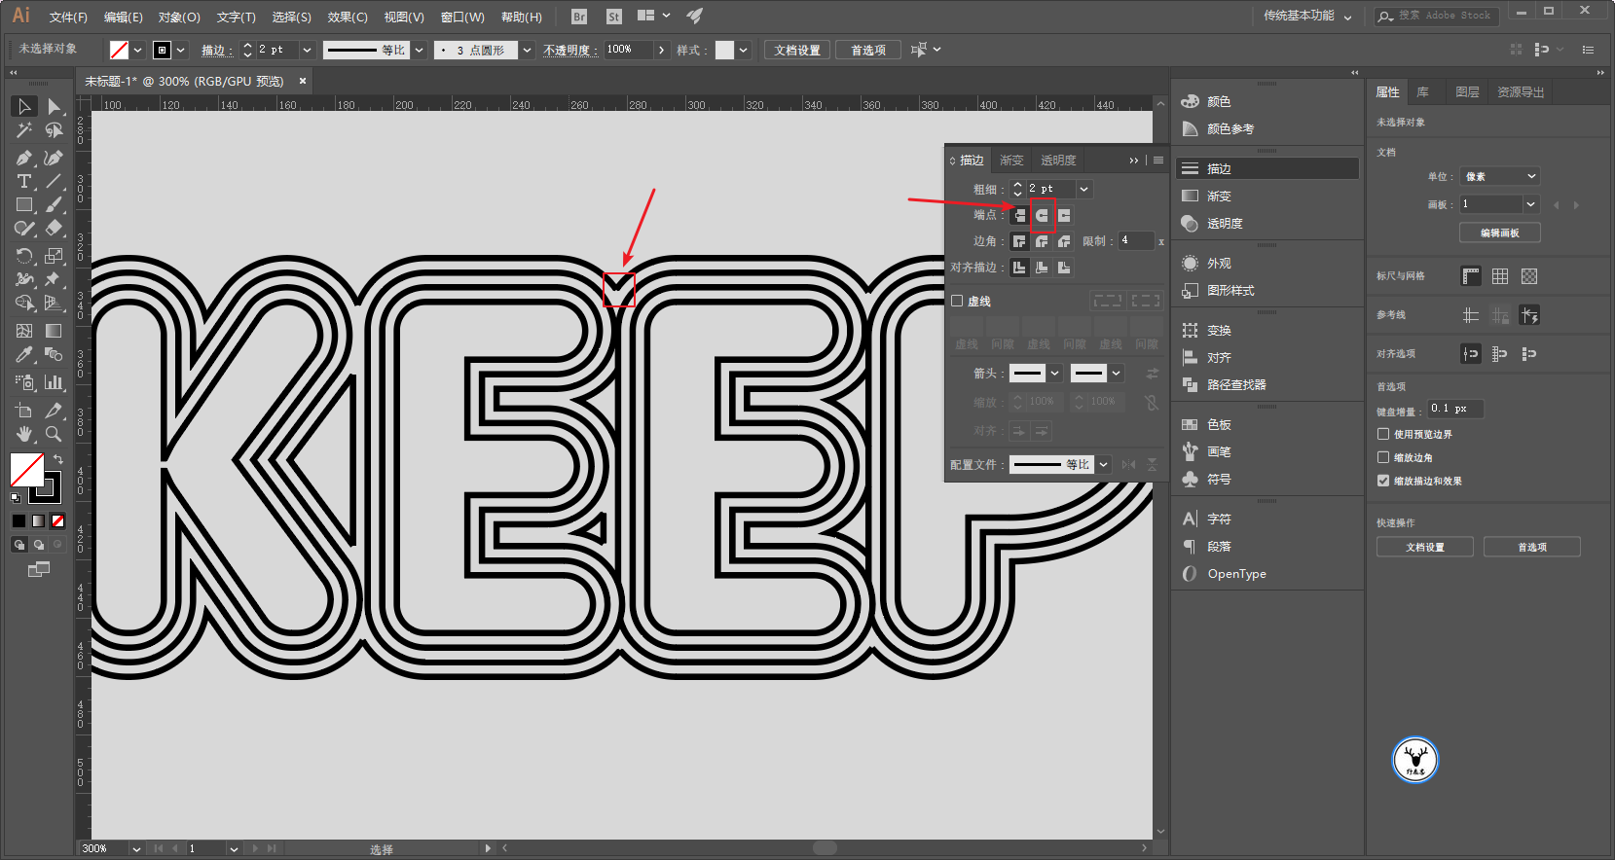Viewport: 1615px width, 860px height.
Task: Select the Eraser tool
Action: (x=54, y=229)
